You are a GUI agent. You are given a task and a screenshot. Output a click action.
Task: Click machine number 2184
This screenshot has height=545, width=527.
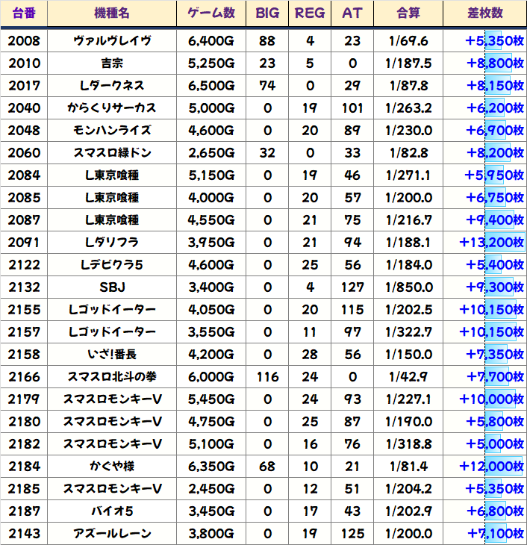pyautogui.click(x=24, y=467)
